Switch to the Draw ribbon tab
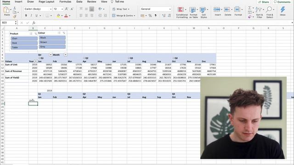 pos(30,1)
